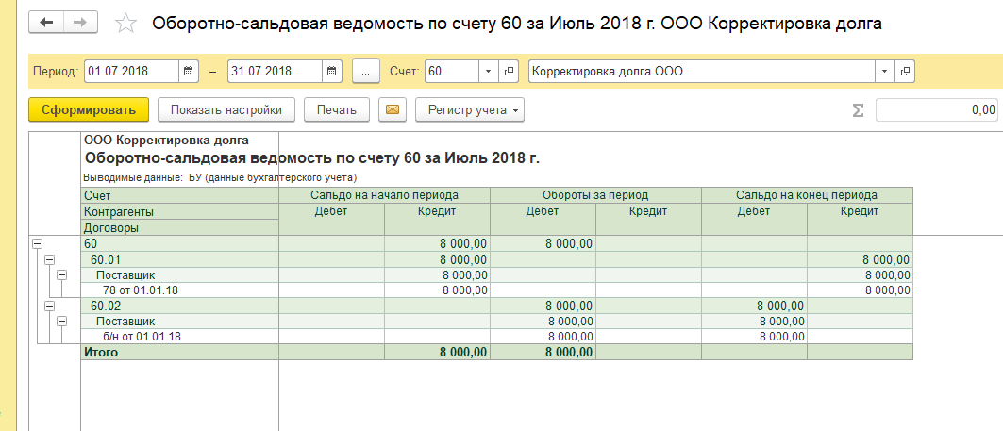Screen dimensions: 1003x431
Task: Open calendar for end date 31.07.2018
Action: point(331,71)
